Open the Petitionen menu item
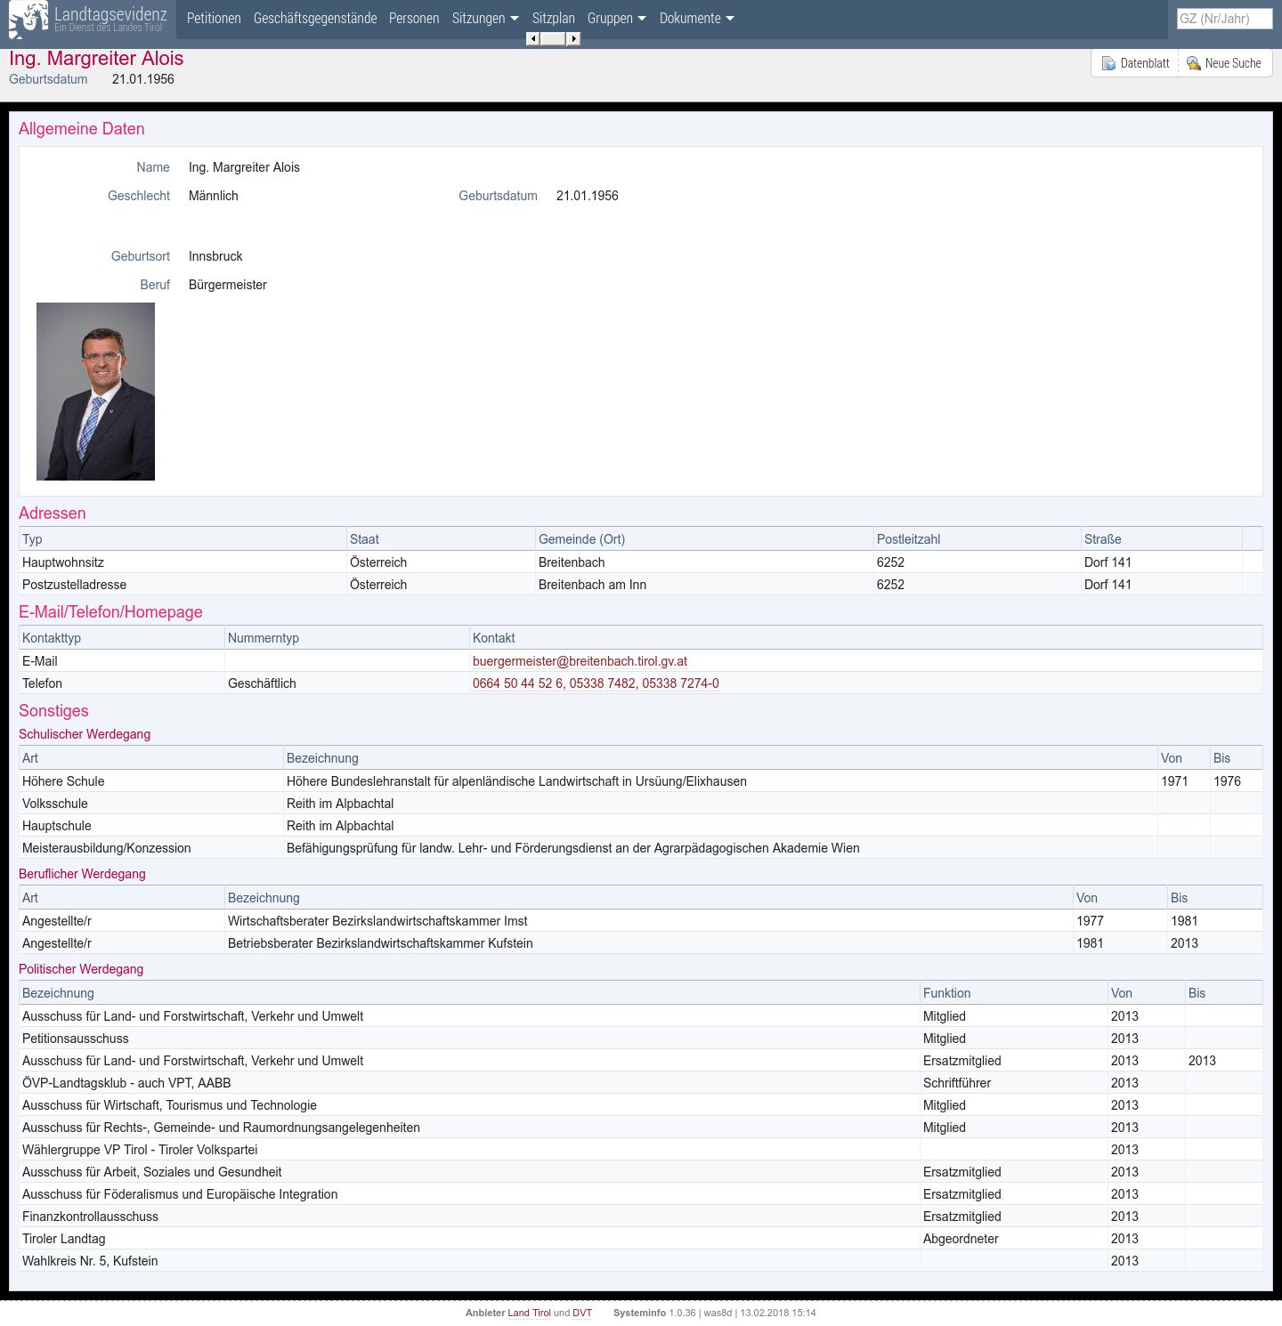This screenshot has height=1326, width=1282. (x=214, y=19)
